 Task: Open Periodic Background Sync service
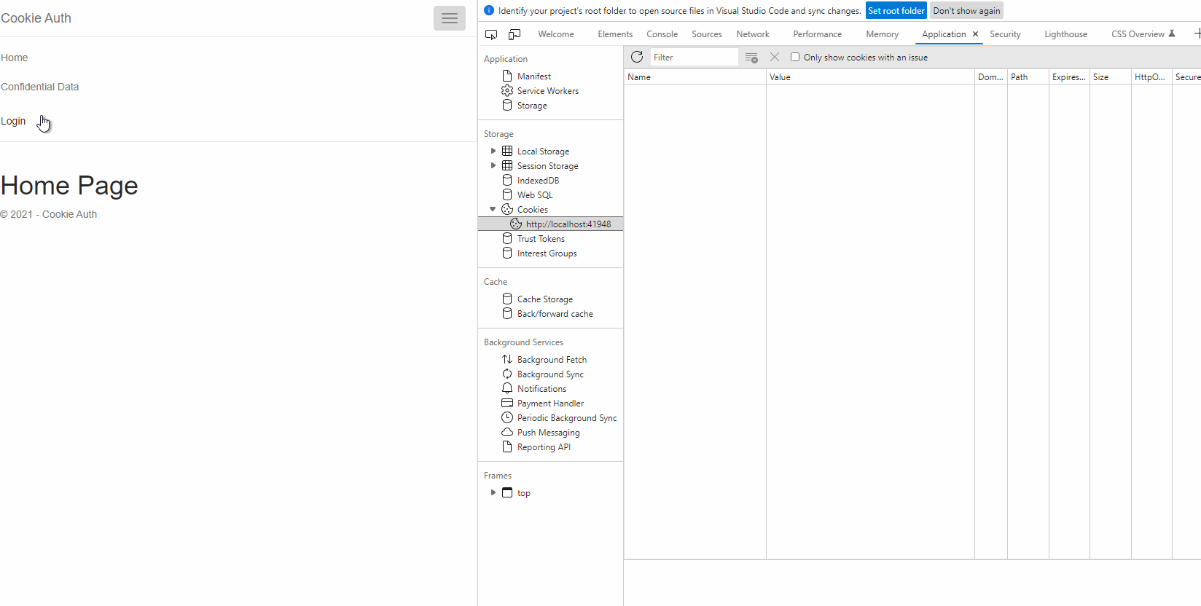tap(566, 417)
